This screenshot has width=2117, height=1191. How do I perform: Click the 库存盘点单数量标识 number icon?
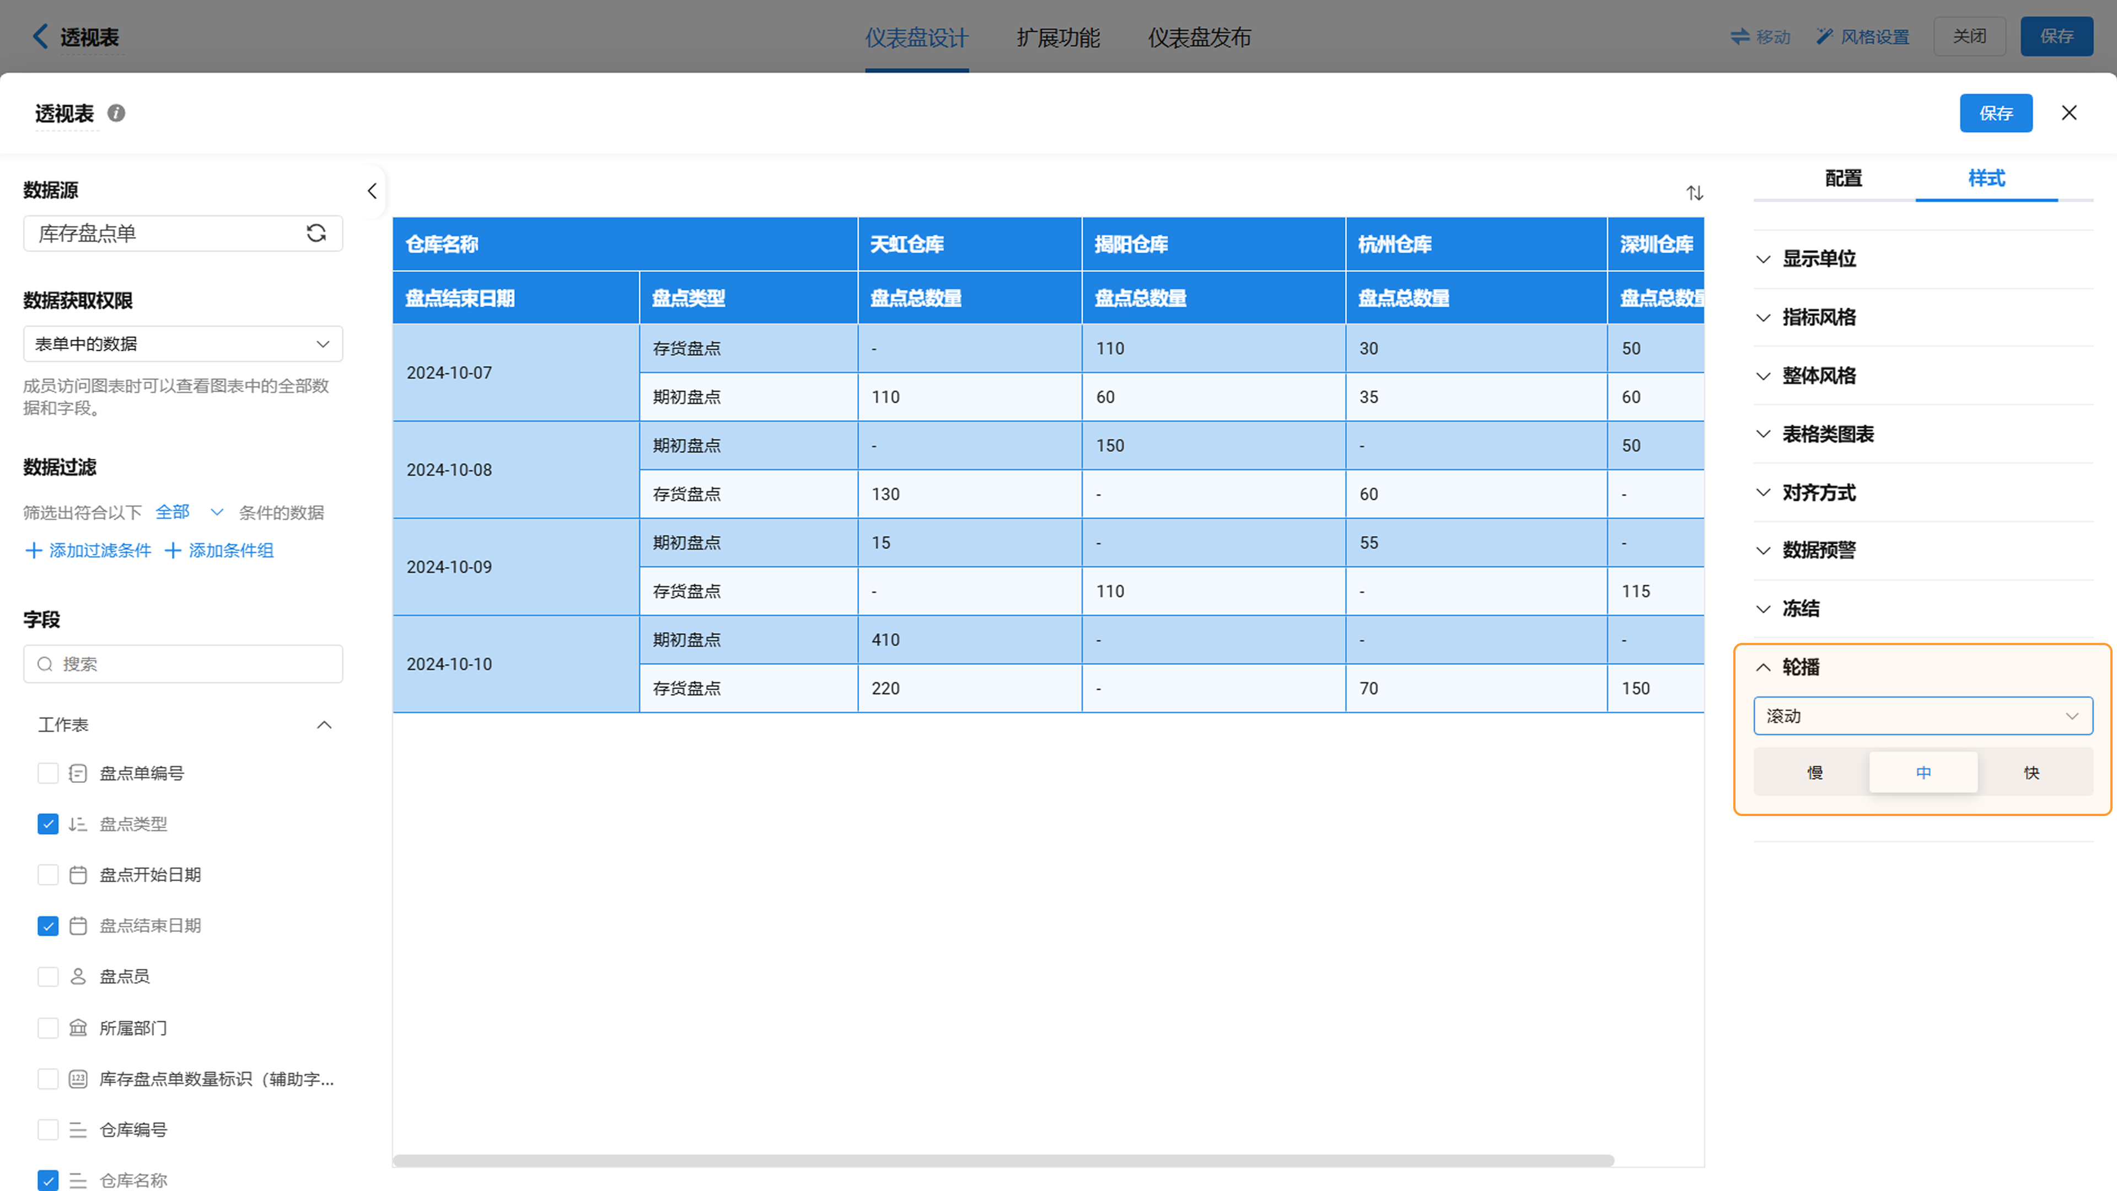78,1079
